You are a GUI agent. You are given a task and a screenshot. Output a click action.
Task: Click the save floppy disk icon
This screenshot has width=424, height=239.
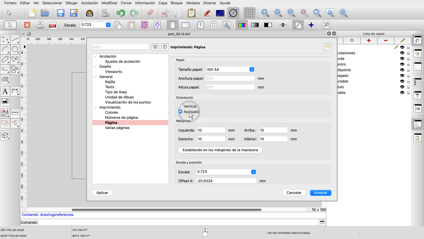point(60,13)
